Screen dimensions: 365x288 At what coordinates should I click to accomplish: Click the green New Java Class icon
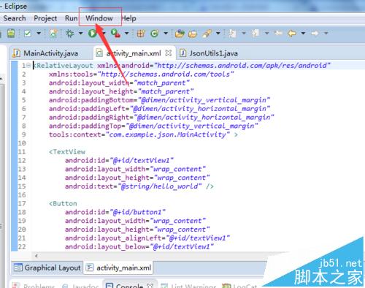click(155, 33)
